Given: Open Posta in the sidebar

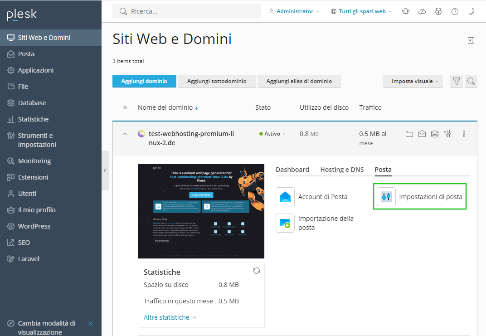Looking at the screenshot, I should (x=50, y=54).
